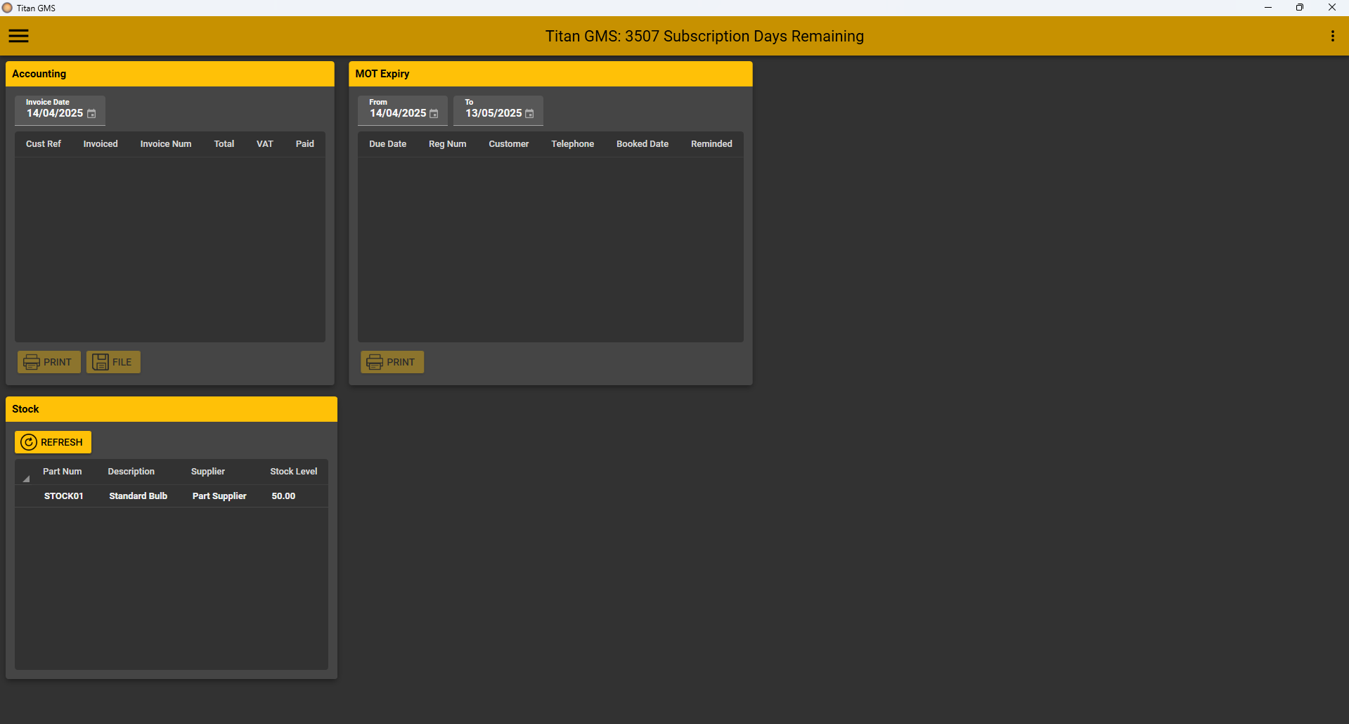Sort Stock by Supplier header
The width and height of the screenshot is (1349, 724).
208,472
